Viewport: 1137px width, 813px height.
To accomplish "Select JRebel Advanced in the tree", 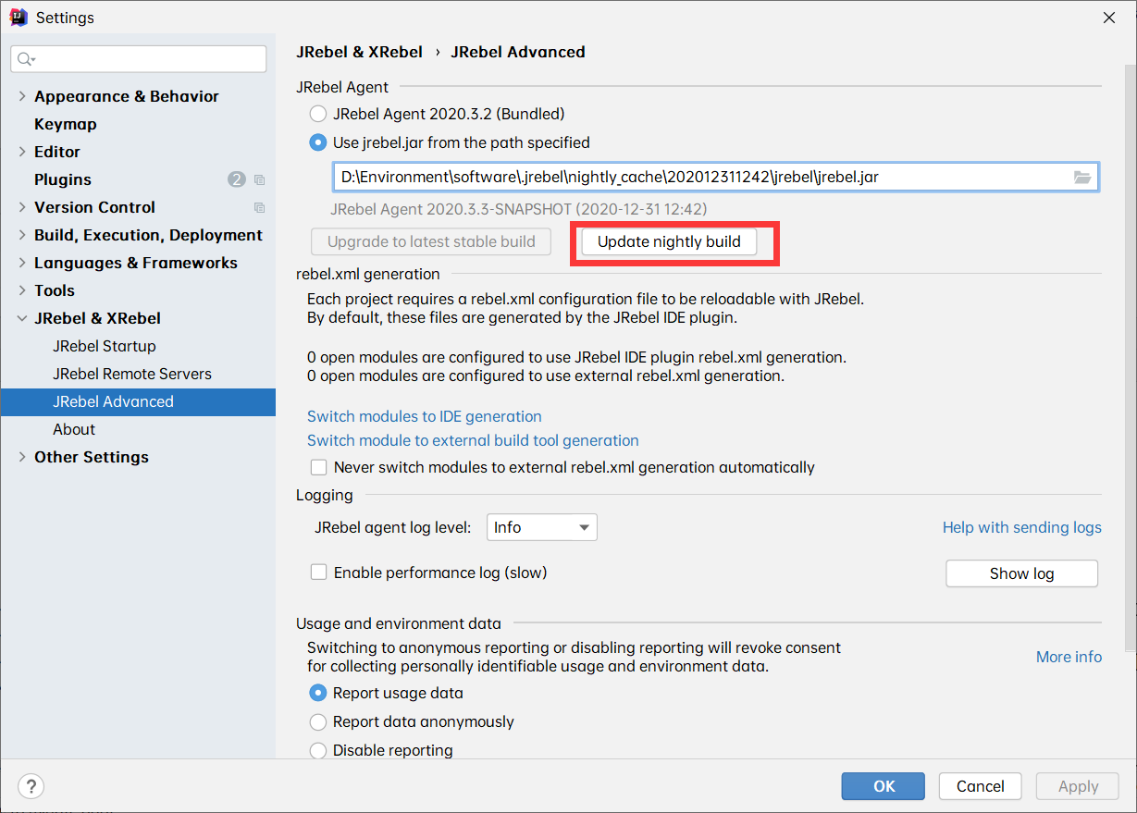I will pos(138,401).
